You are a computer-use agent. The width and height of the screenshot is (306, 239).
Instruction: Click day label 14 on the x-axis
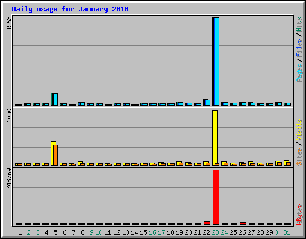(134, 232)
